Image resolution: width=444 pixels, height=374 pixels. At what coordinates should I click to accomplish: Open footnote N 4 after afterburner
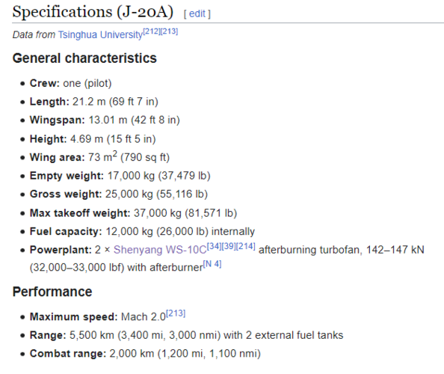point(212,264)
